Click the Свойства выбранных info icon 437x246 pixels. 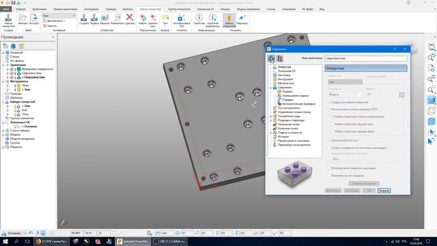tap(212, 18)
